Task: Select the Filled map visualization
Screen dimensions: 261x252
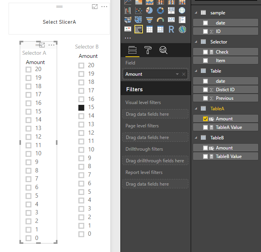Action: click(x=128, y=20)
